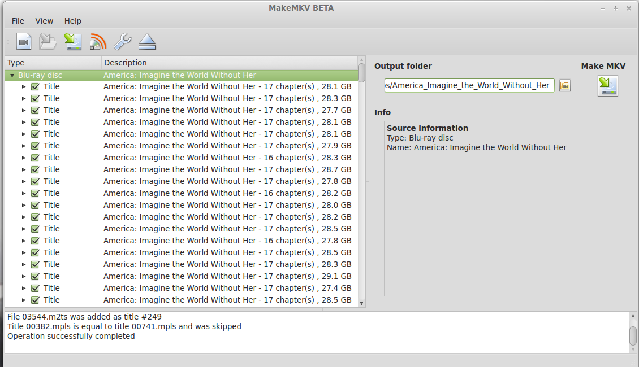Image resolution: width=639 pixels, height=367 pixels.
Task: Click the Output folder path field
Action: (469, 85)
